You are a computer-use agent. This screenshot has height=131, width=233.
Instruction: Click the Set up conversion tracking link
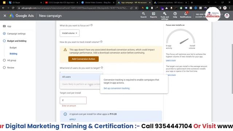click(x=116, y=88)
